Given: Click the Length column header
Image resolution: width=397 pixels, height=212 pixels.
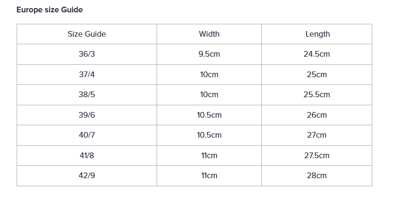Looking at the screenshot, I should [317, 34].
